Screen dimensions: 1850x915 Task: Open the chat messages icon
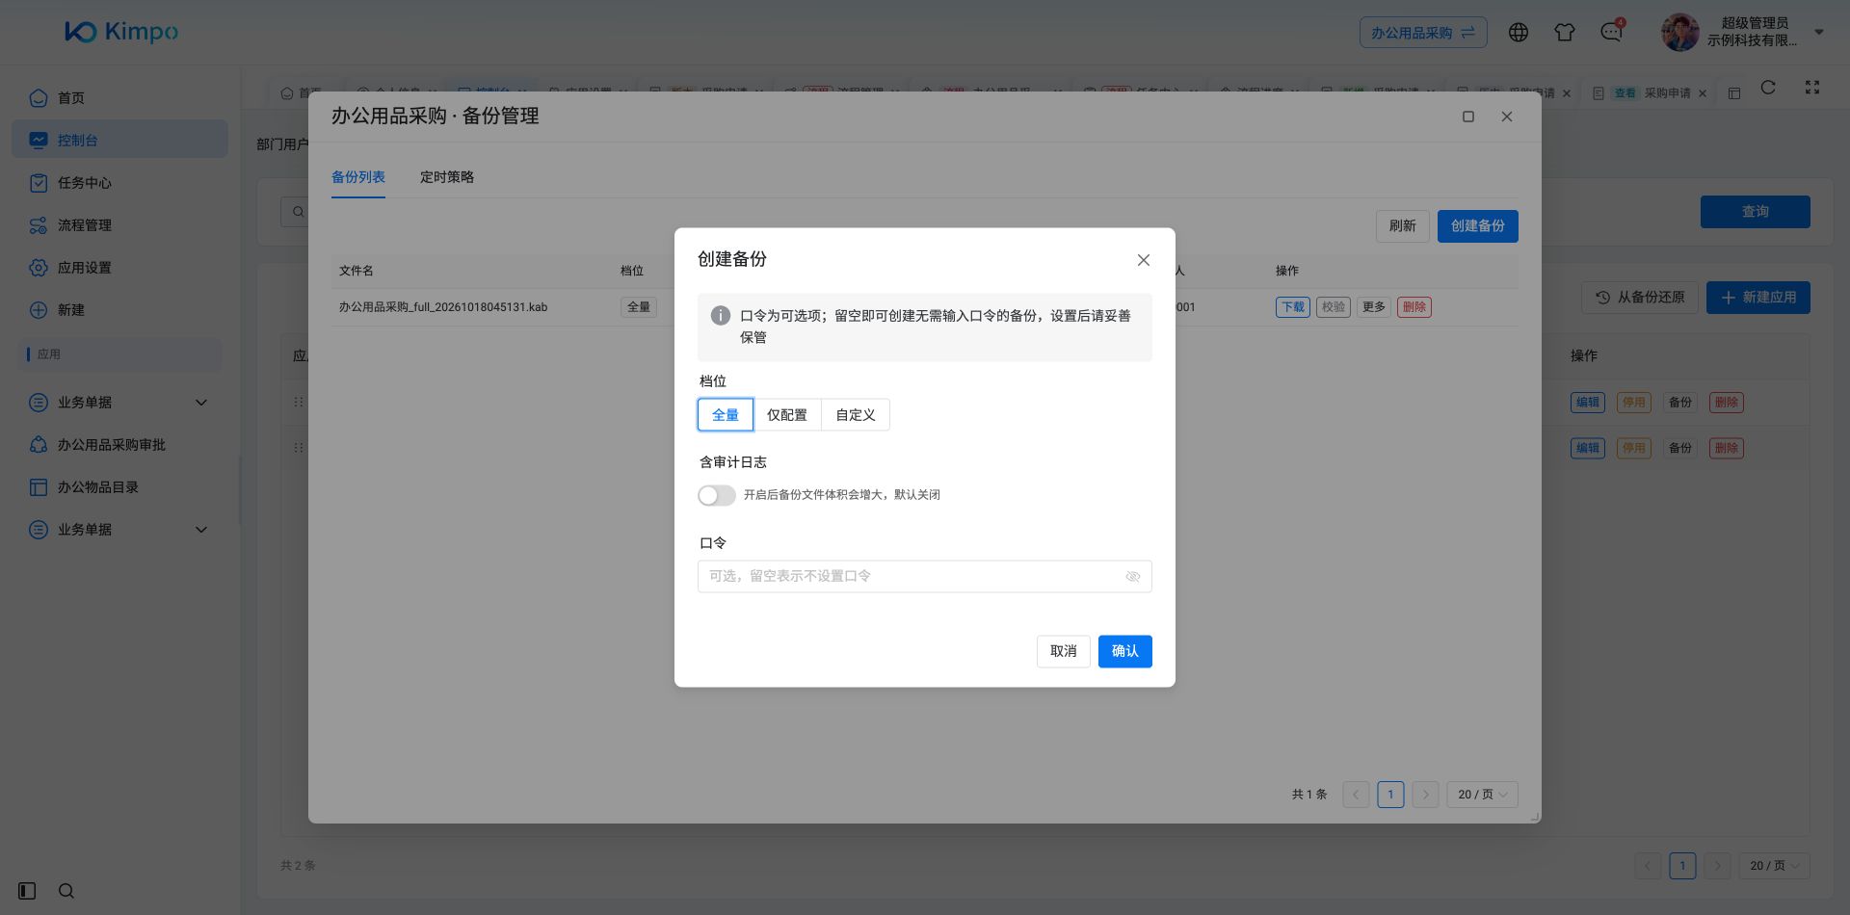click(1611, 32)
